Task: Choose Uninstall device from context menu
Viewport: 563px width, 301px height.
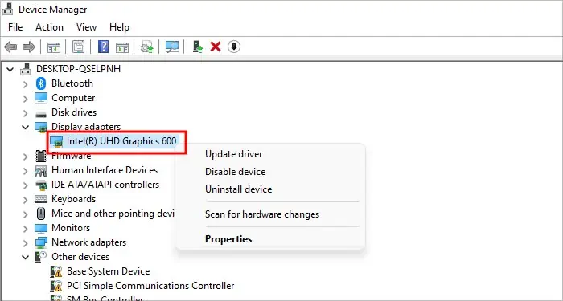Action: (238, 189)
